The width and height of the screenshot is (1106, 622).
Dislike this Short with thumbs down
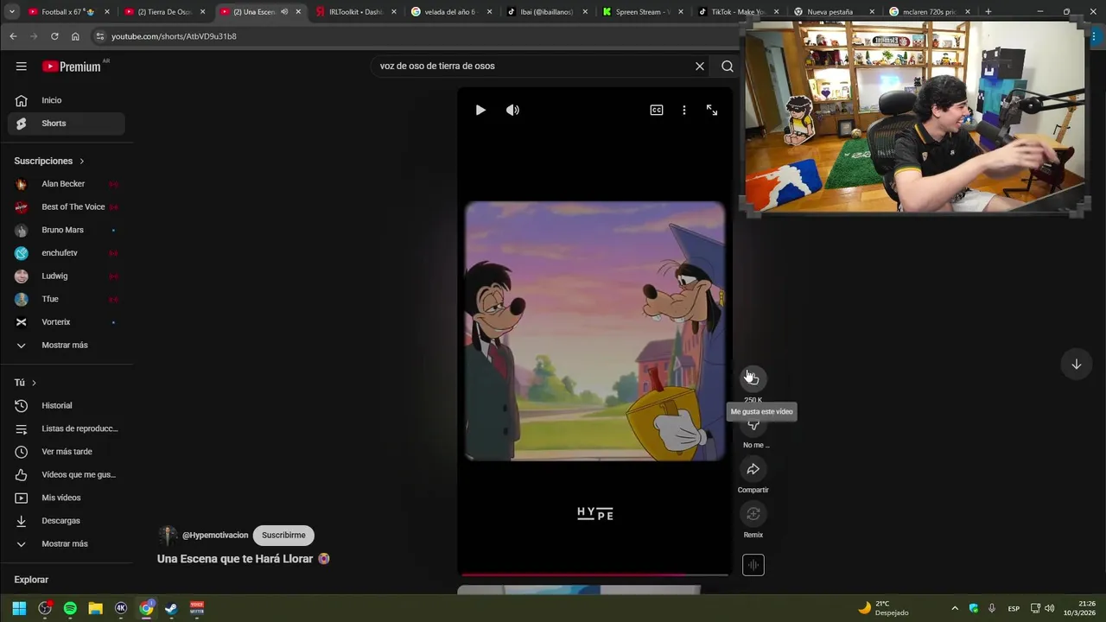pos(753,424)
